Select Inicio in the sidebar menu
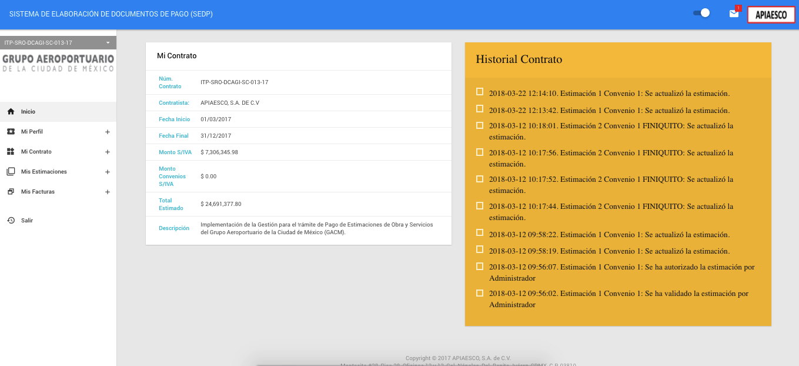This screenshot has width=799, height=366. point(28,112)
